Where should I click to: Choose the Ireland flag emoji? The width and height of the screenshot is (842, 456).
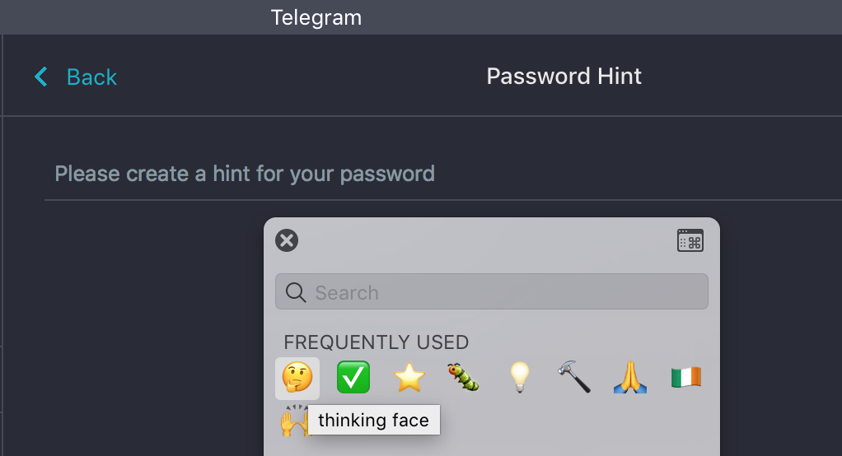[x=685, y=378]
